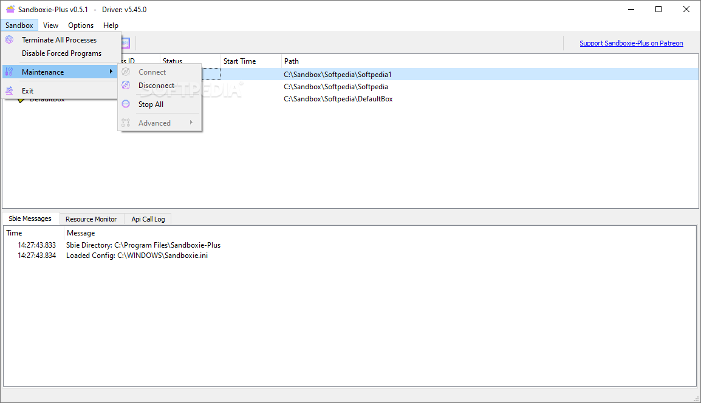Expand the Maintenance submenu arrow

(111, 72)
